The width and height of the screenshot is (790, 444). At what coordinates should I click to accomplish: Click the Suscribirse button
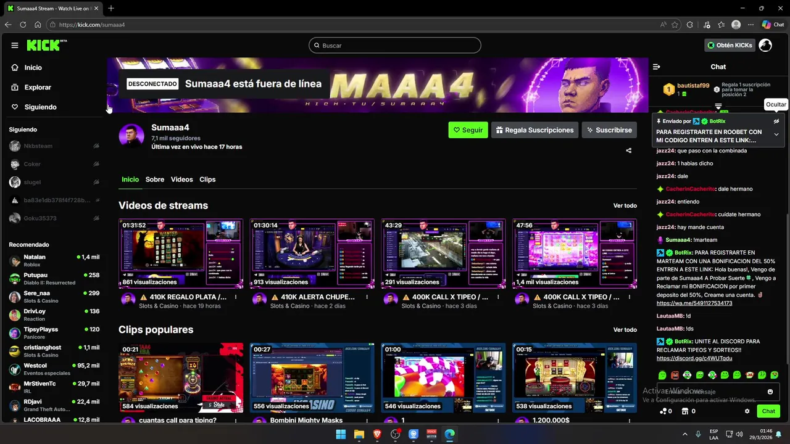coord(609,130)
